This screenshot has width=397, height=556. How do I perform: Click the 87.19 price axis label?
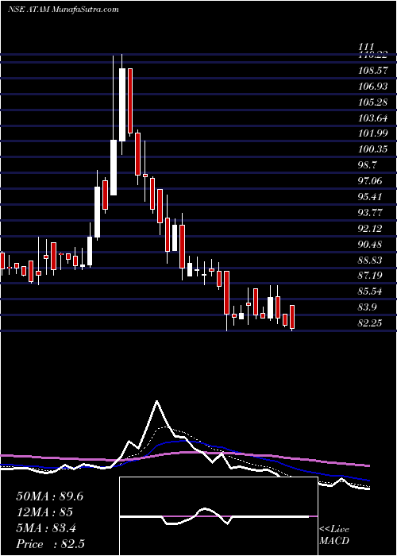coord(371,276)
